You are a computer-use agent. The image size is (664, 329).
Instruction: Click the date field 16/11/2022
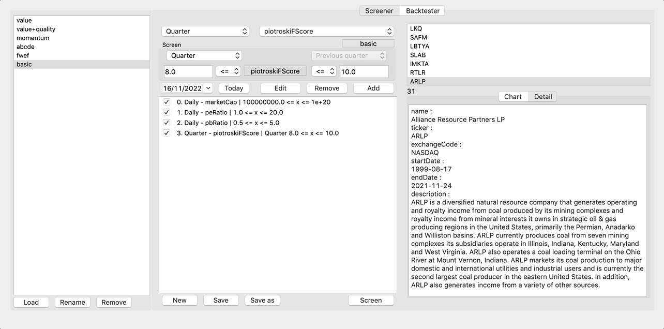(183, 88)
